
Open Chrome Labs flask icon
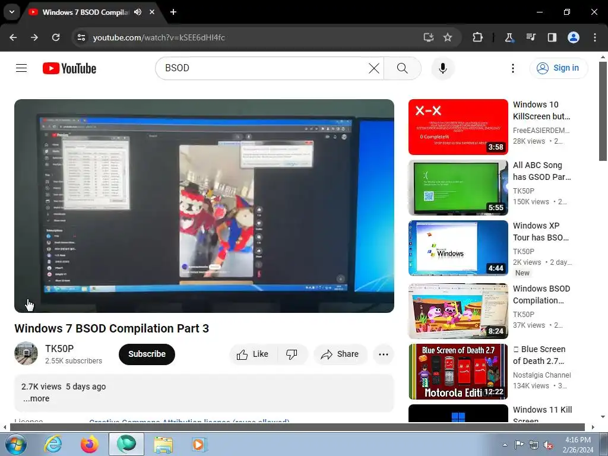[509, 37]
